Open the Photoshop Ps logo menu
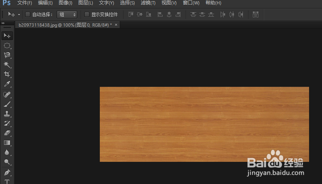The width and height of the screenshot is (322, 184). [x=7, y=3]
